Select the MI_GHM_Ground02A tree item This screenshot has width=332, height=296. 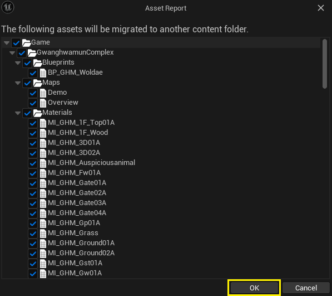click(81, 253)
